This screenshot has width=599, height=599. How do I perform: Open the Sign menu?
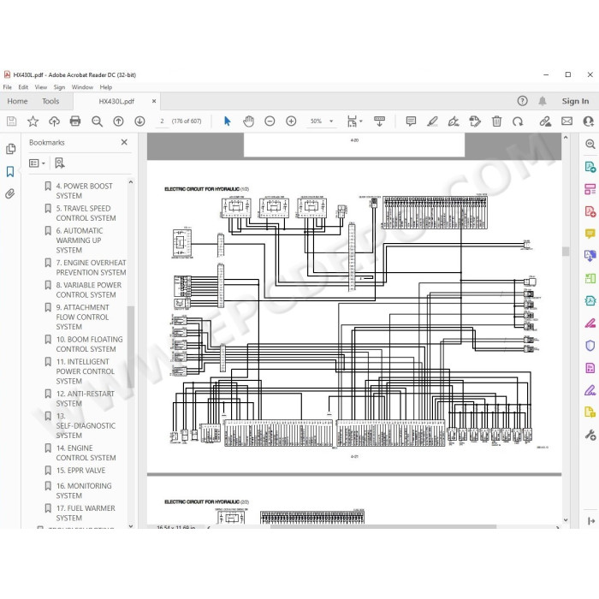pos(59,87)
